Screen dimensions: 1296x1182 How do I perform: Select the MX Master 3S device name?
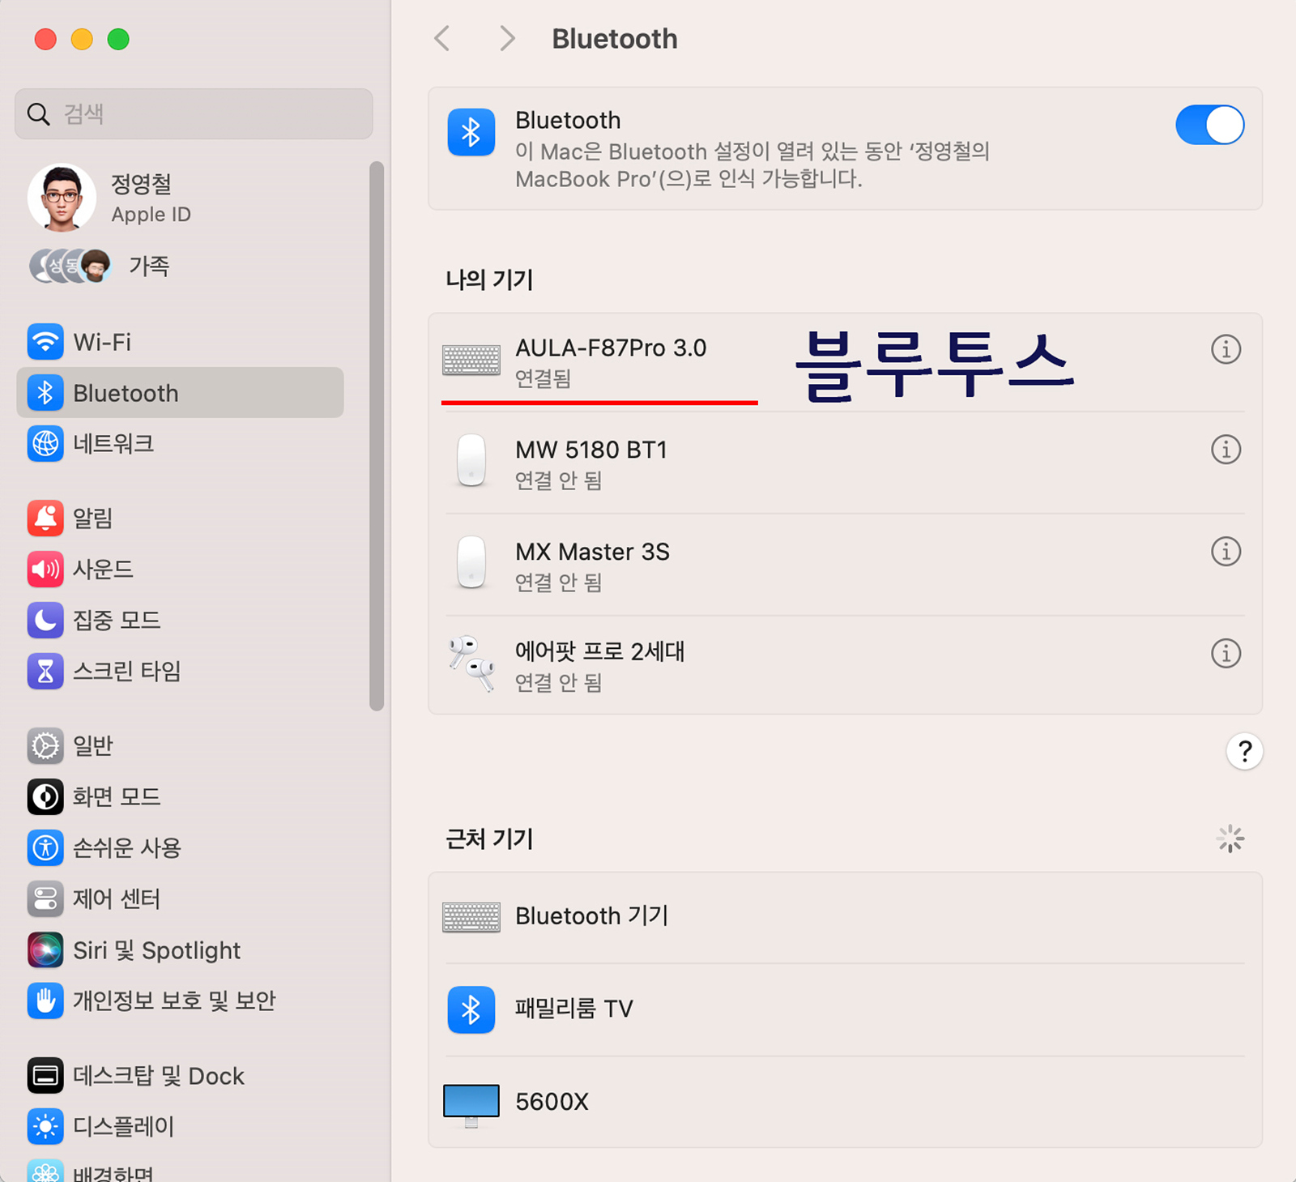pyautogui.click(x=592, y=552)
